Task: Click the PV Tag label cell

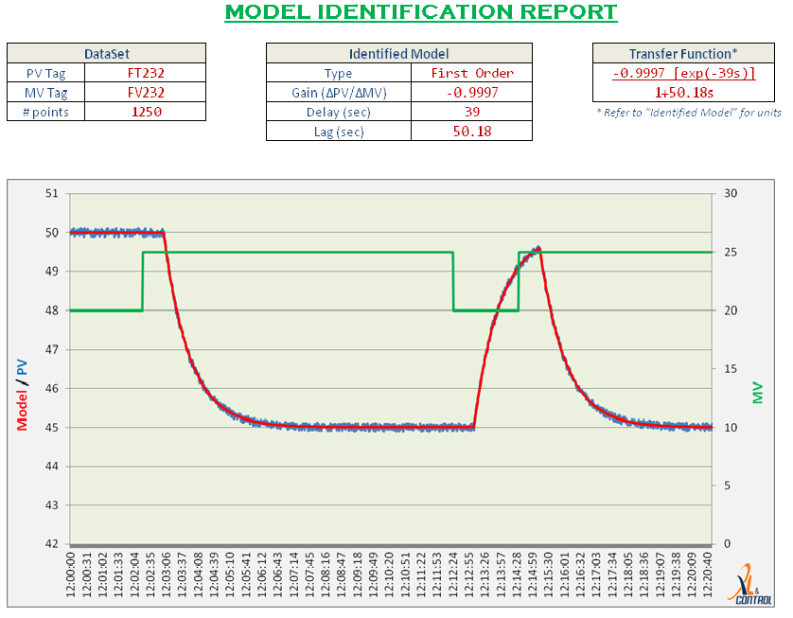Action: coord(46,73)
